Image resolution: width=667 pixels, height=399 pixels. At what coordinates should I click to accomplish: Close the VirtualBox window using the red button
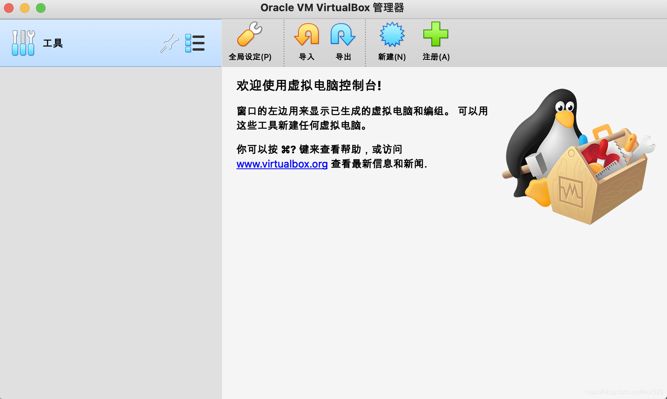coord(9,8)
